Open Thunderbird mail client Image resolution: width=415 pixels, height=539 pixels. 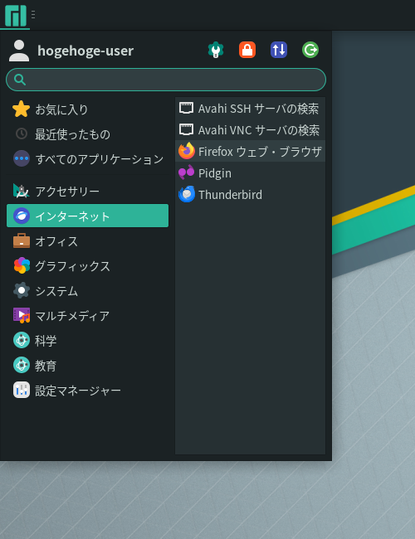coord(250,195)
